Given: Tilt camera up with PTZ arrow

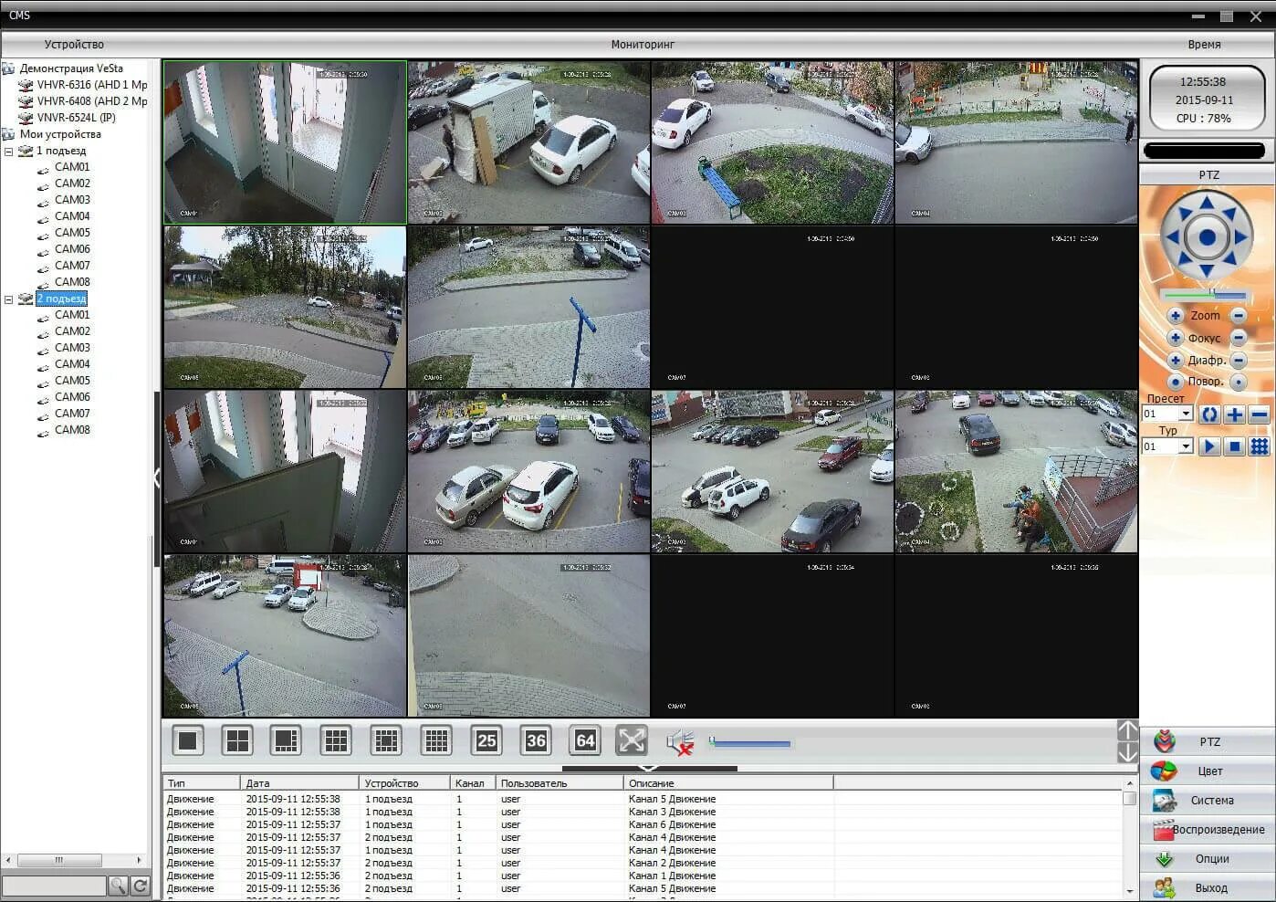Looking at the screenshot, I should pyautogui.click(x=1207, y=203).
